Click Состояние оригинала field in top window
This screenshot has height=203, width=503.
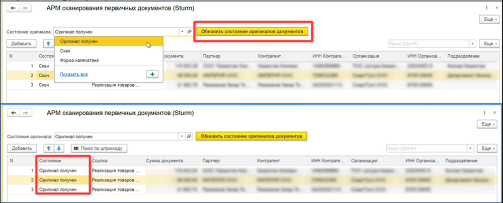pos(116,32)
